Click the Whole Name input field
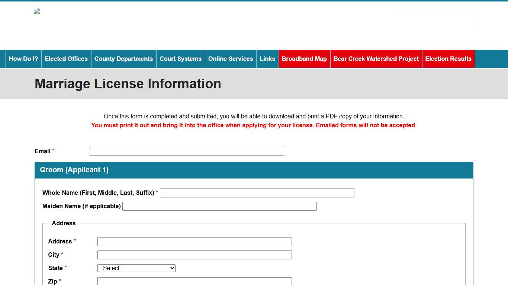Viewport: 508px width, 285px height. 257,193
